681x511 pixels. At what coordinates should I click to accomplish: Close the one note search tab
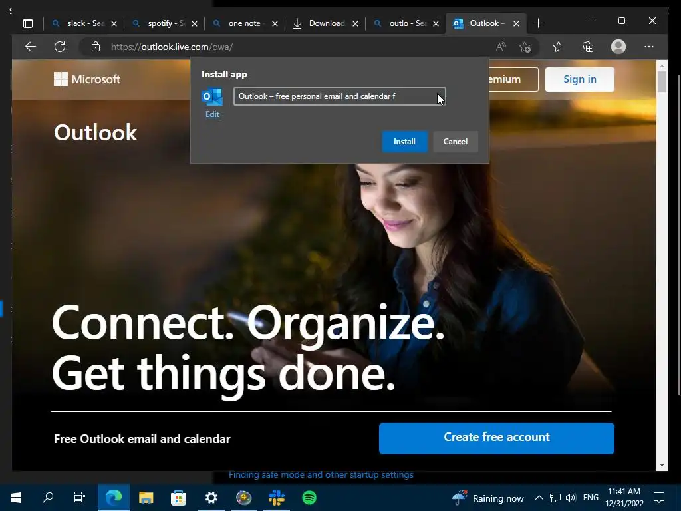pos(275,23)
